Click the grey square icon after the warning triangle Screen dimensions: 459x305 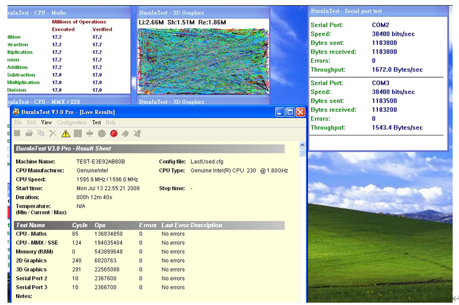pyautogui.click(x=78, y=134)
